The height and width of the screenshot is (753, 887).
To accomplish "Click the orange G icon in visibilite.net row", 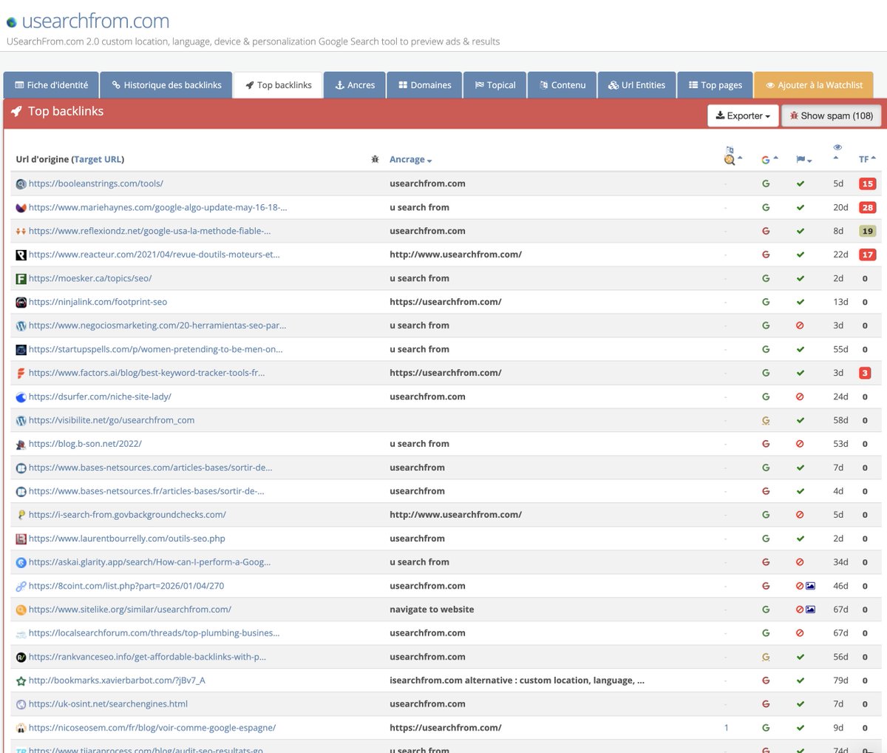I will [766, 420].
